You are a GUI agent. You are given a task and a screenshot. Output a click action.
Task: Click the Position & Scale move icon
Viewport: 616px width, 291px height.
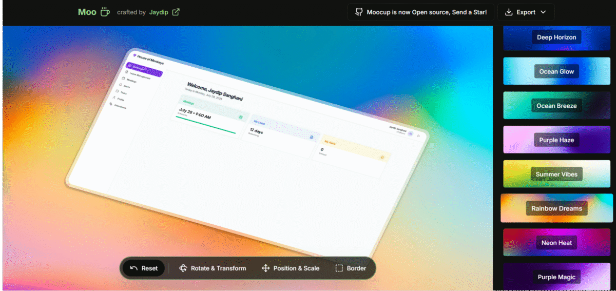[x=265, y=268]
